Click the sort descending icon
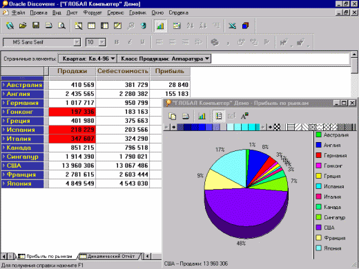Image resolution: width=359 pixels, height=269 pixels. pos(203,26)
